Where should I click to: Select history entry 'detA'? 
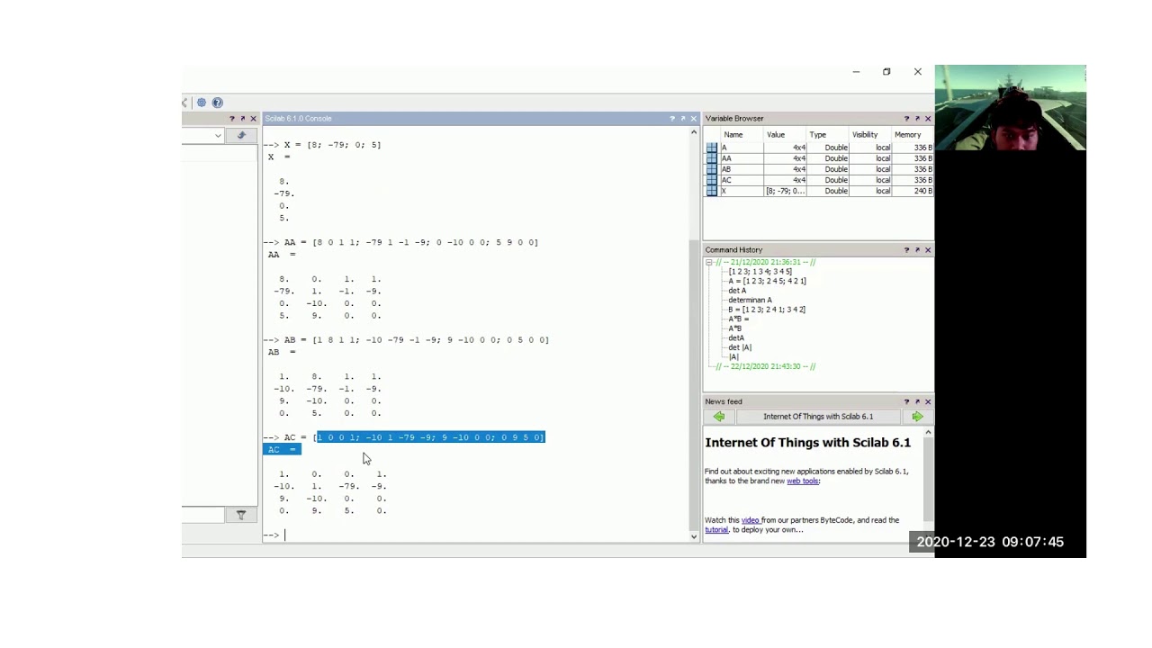click(736, 338)
